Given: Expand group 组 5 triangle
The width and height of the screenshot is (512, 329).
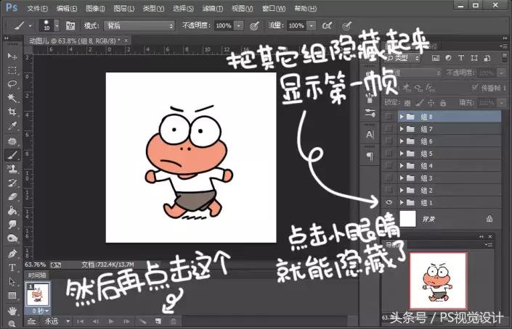Looking at the screenshot, I should coord(402,154).
